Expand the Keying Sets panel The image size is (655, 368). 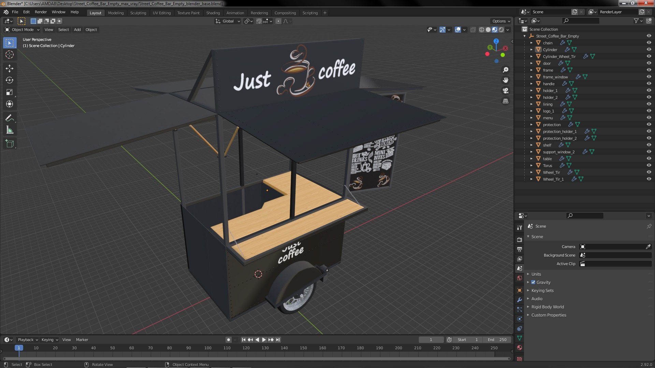[542, 290]
